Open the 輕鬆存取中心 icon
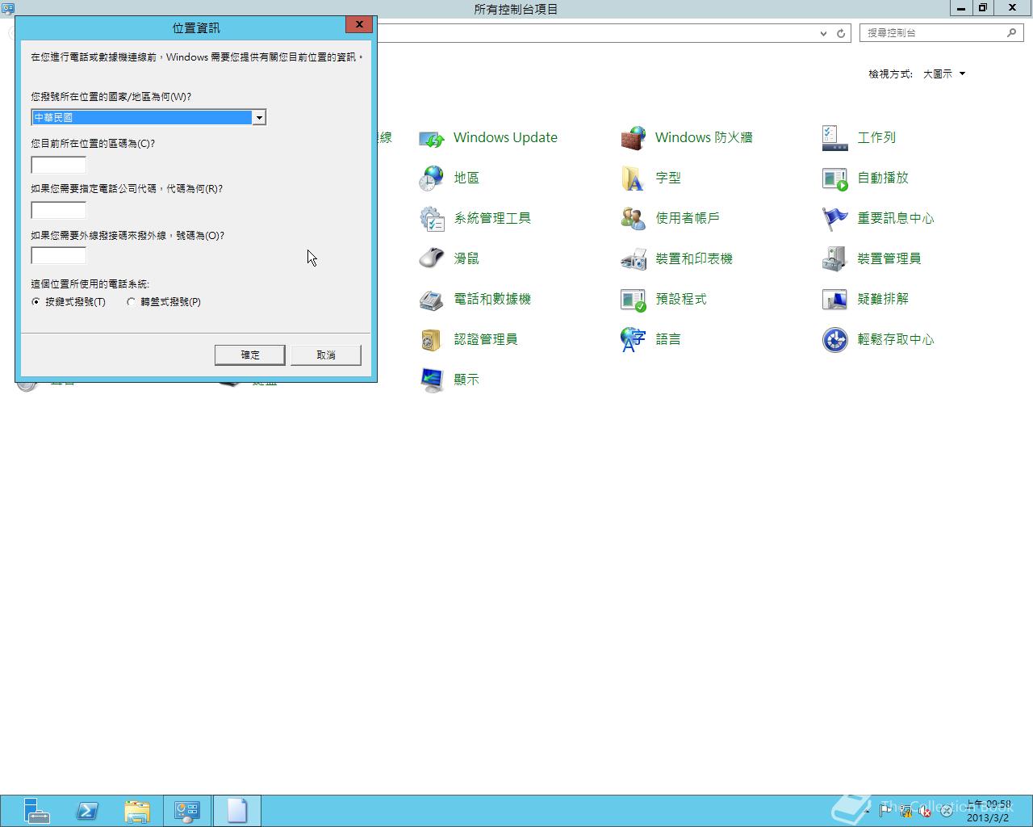Screen dimensions: 1033x827 coord(835,340)
